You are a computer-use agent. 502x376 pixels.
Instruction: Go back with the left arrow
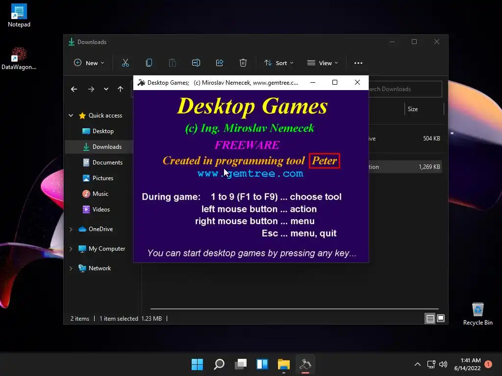coord(74,89)
